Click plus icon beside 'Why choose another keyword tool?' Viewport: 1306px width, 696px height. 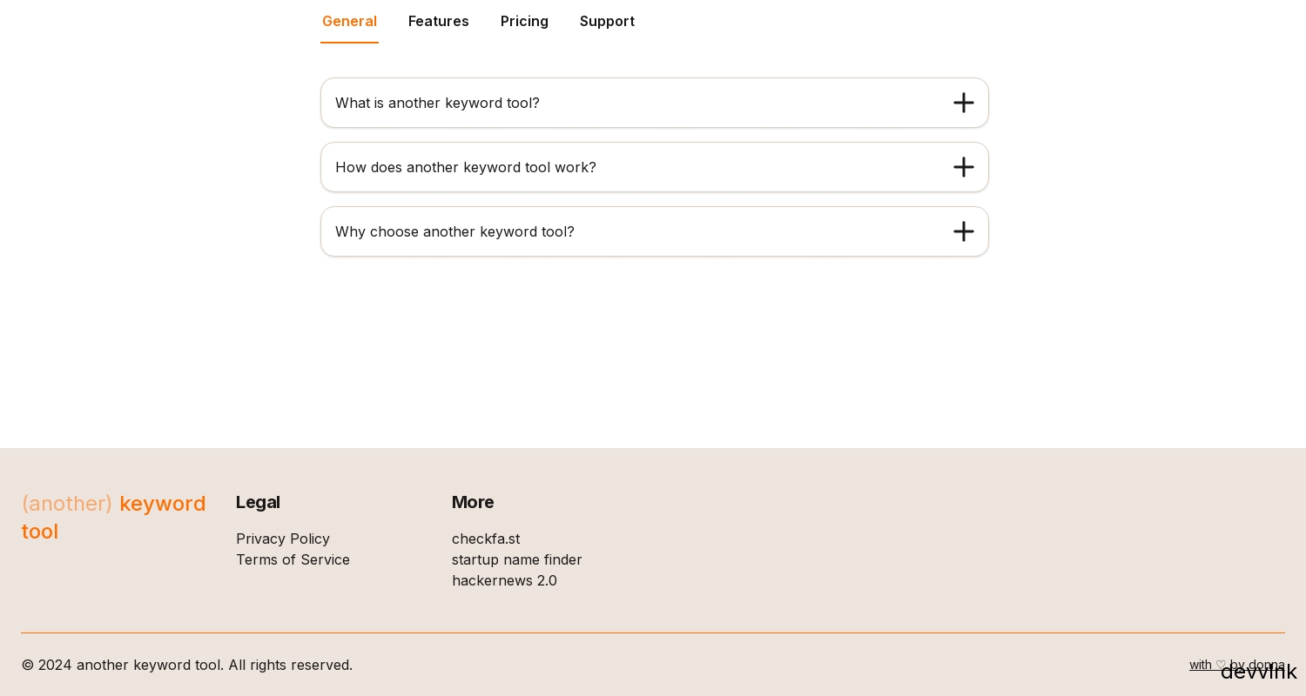coord(963,231)
